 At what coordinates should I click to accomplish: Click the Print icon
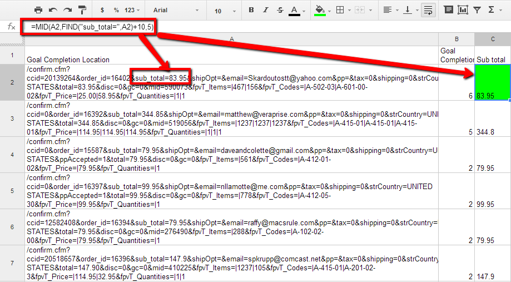(x=38, y=10)
